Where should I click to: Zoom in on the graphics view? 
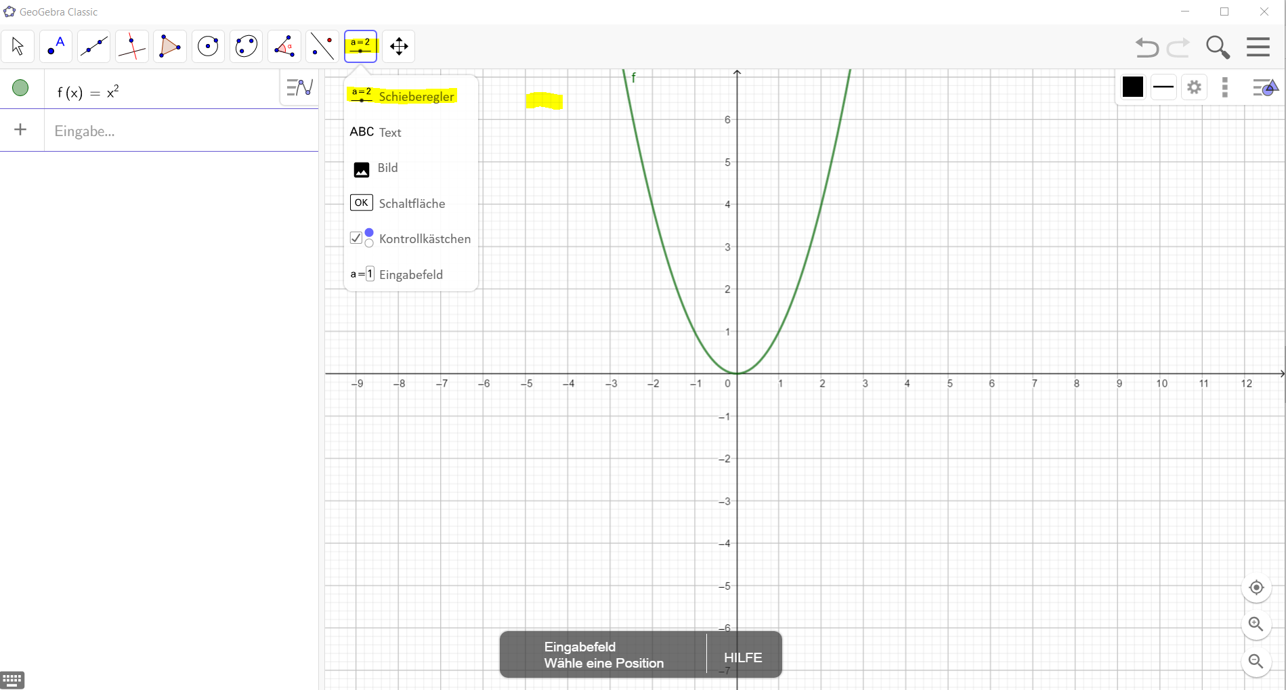[x=1256, y=624]
